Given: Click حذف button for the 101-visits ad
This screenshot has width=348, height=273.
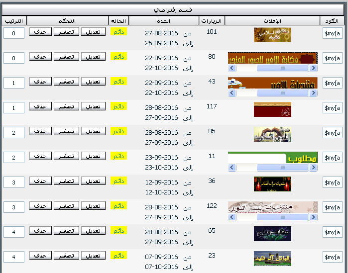Looking at the screenshot, I should [x=40, y=32].
